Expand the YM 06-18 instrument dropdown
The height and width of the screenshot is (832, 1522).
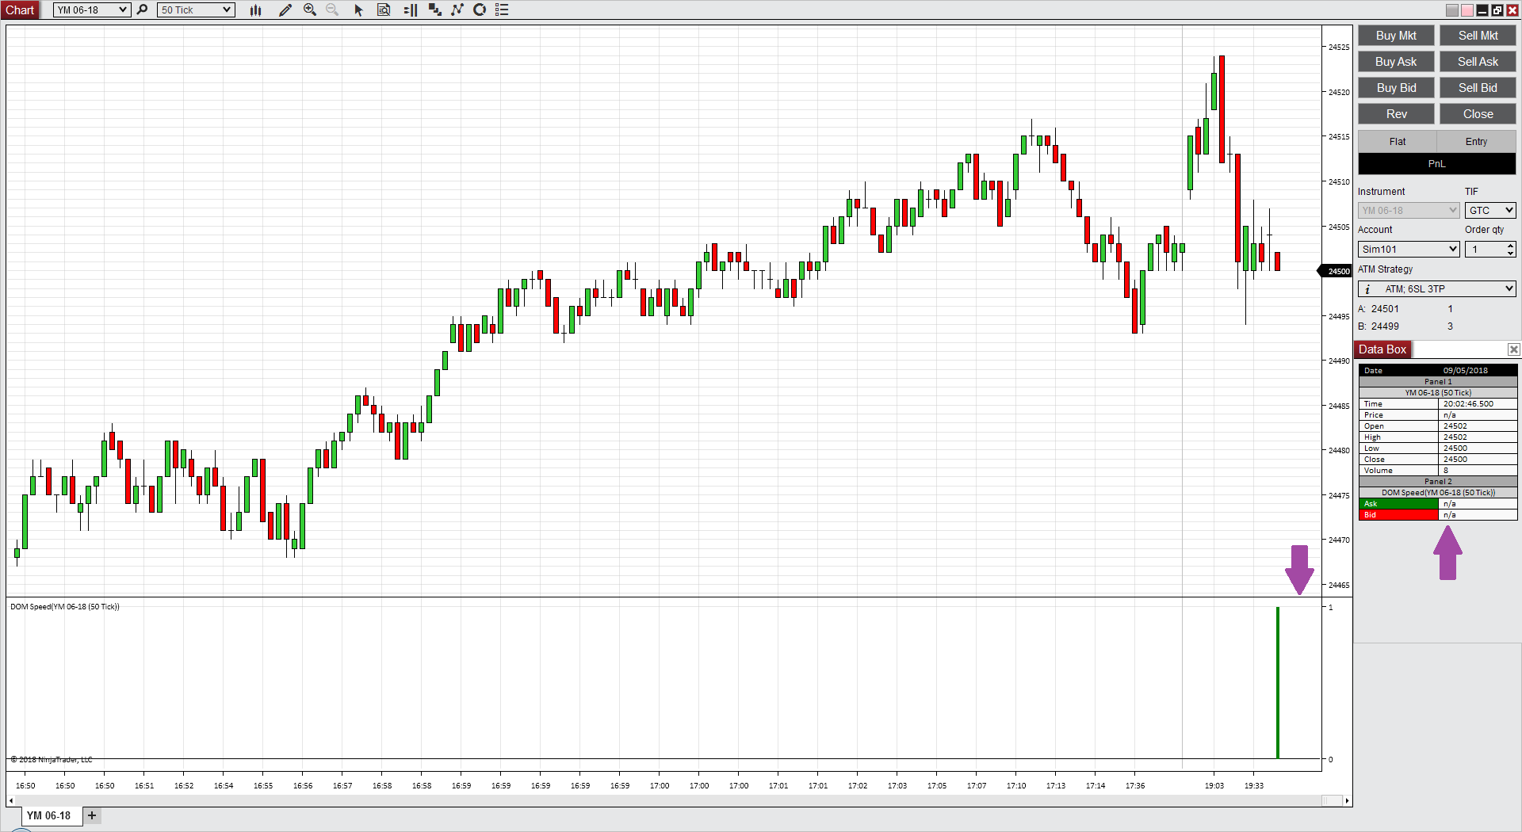(x=92, y=10)
